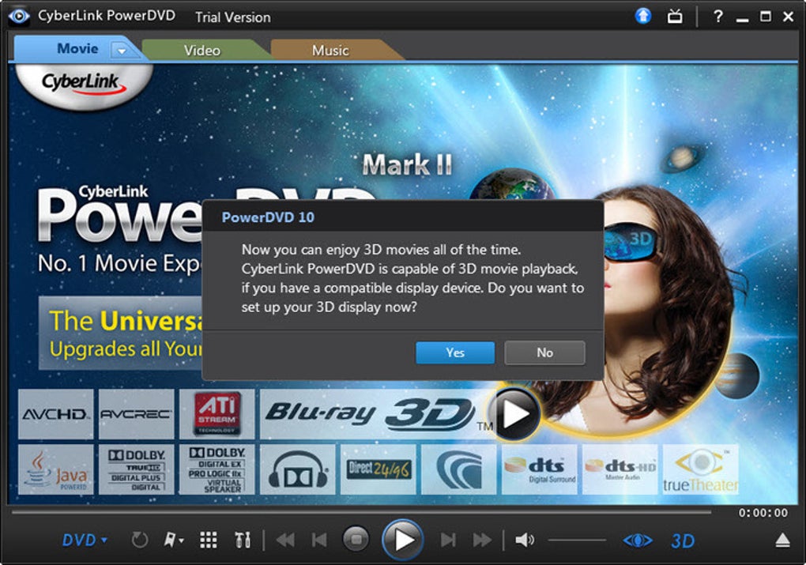Click the blue upgrade arrow icon
Viewport: 806px width, 565px height.
tap(643, 16)
